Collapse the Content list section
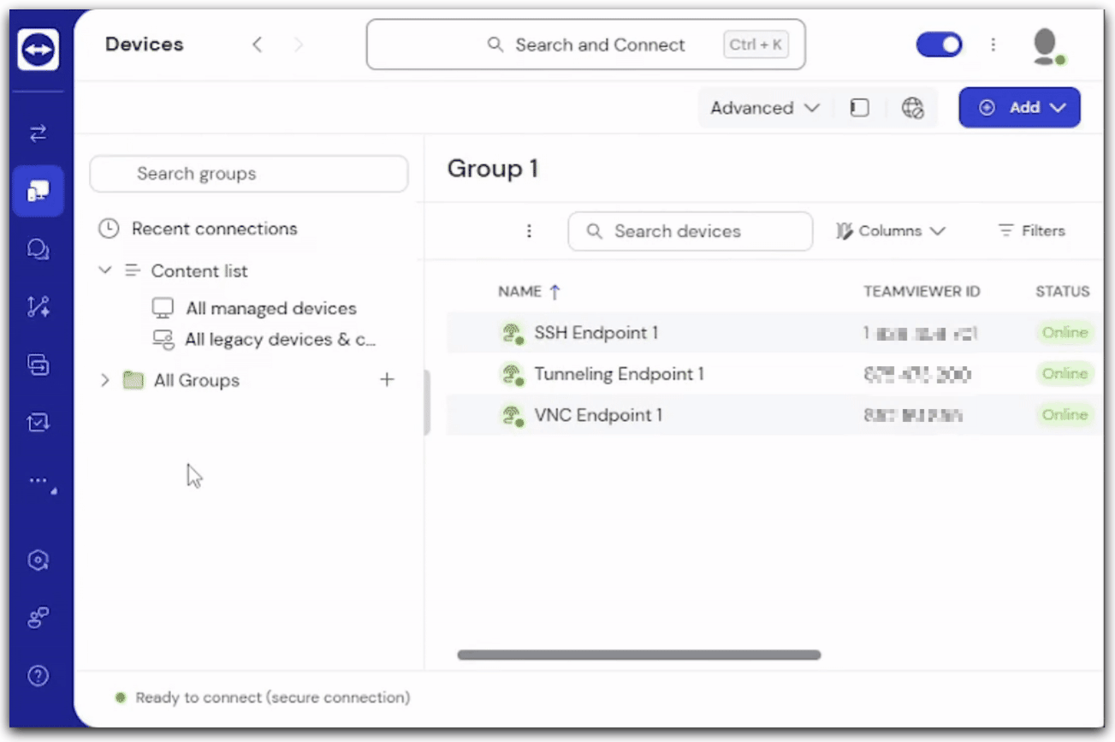Image resolution: width=1115 pixels, height=742 pixels. (105, 270)
